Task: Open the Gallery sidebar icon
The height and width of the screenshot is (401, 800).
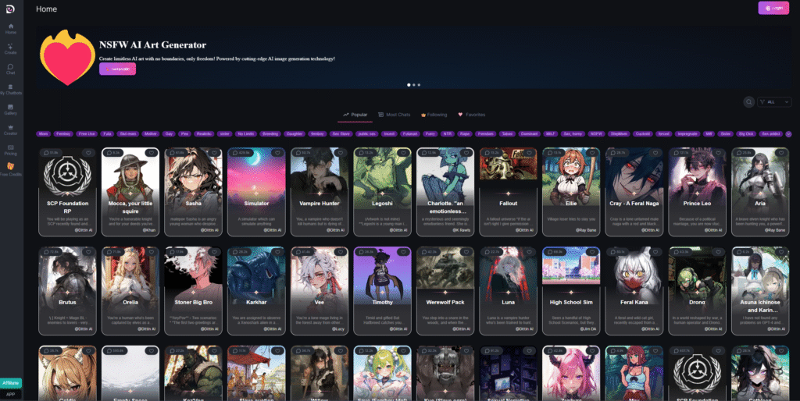Action: click(11, 109)
